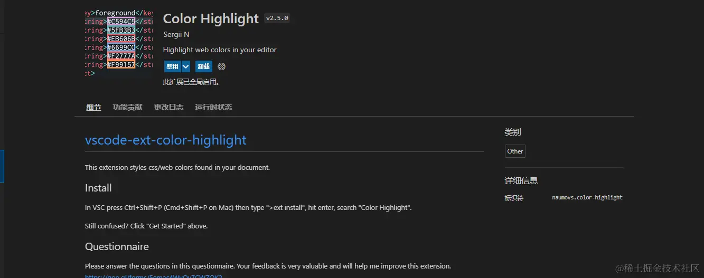The width and height of the screenshot is (704, 278).
Task: Switch to the 细节 tab
Action: 93,107
